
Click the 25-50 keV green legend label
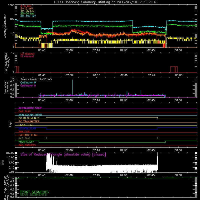[27, 13]
